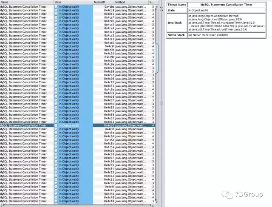
Task: Sort by the NativeID column header
Action: coord(104,2)
